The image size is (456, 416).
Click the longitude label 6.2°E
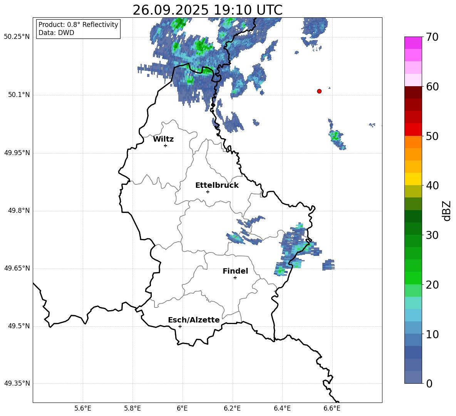pos(232,408)
